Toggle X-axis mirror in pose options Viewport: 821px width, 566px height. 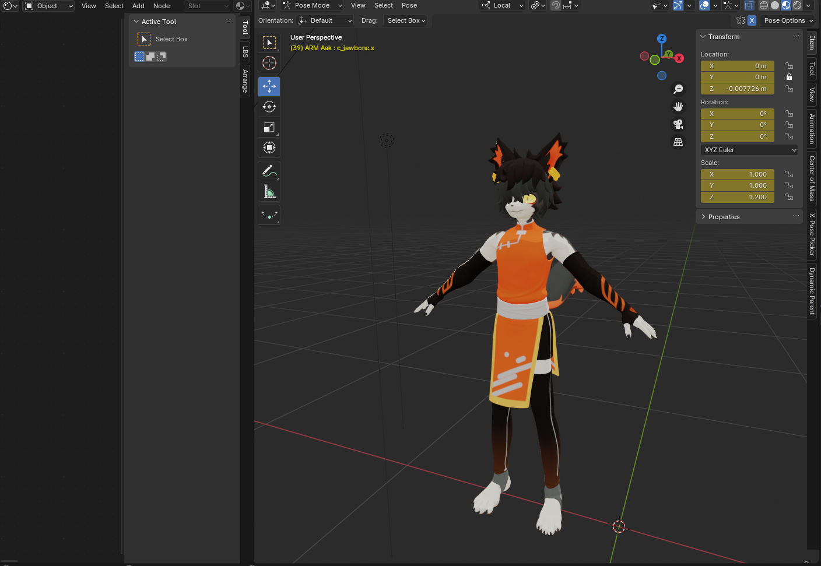click(752, 20)
